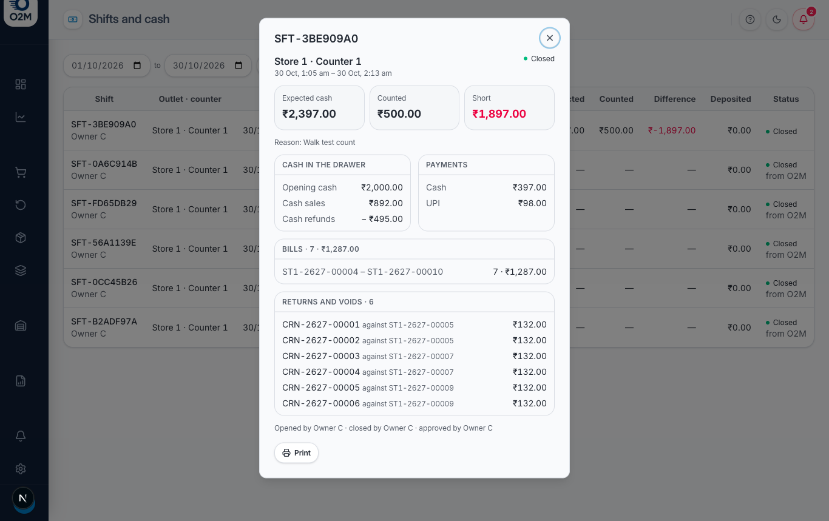
Task: Open the shopping cart icon in sidebar
Action: pos(21,173)
